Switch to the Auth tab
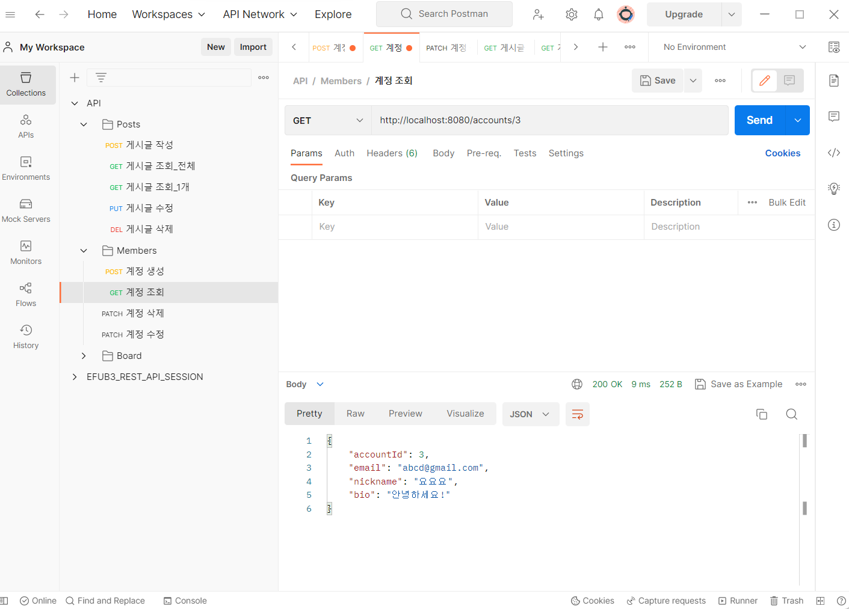This screenshot has width=849, height=609. 344,153
